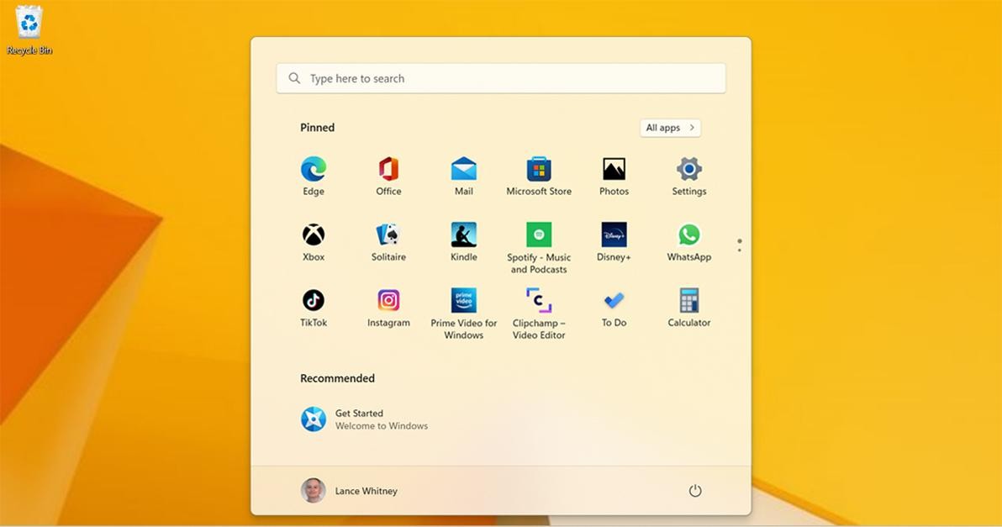Open Settings from pinned apps

[x=689, y=176]
